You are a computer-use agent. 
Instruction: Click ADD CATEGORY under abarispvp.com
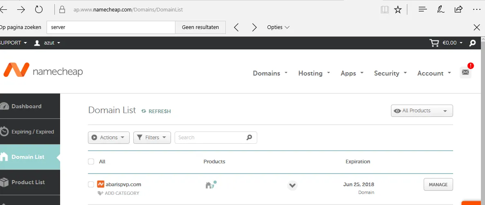pos(118,193)
